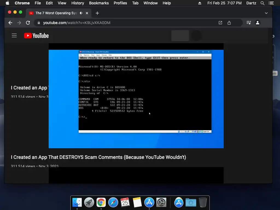Open Spotlight search
This screenshot has width=280, height=210.
click(x=262, y=3)
